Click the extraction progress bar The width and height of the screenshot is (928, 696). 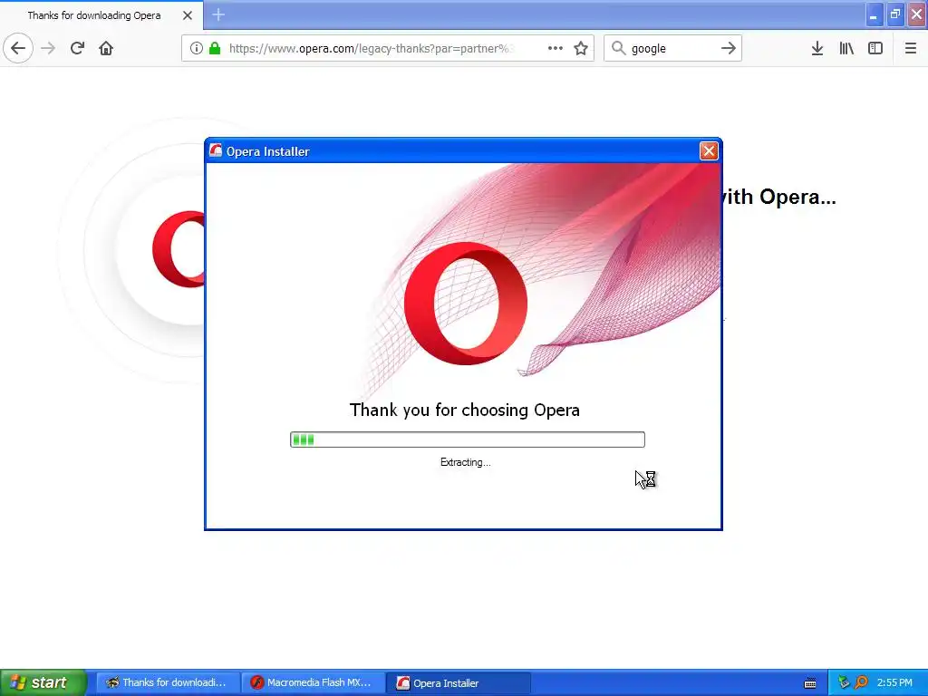468,440
